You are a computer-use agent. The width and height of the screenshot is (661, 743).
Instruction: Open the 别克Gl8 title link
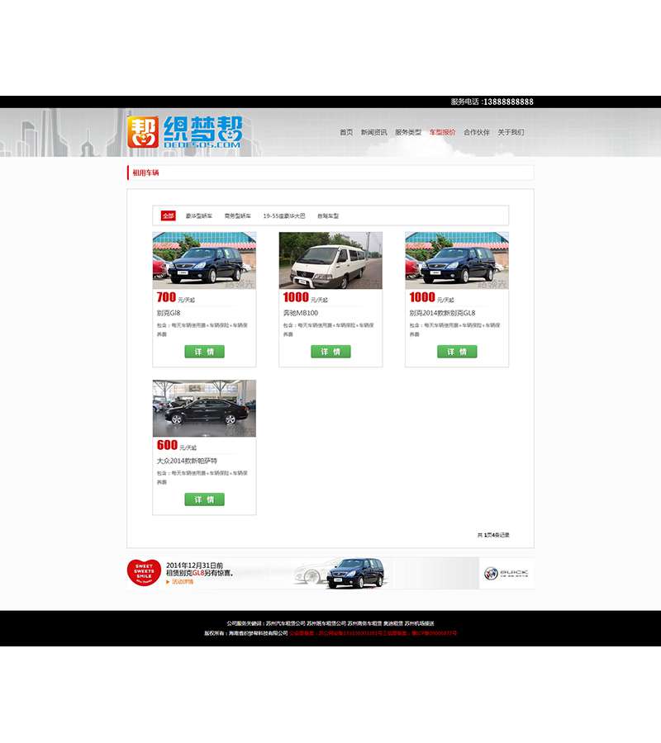click(x=169, y=313)
